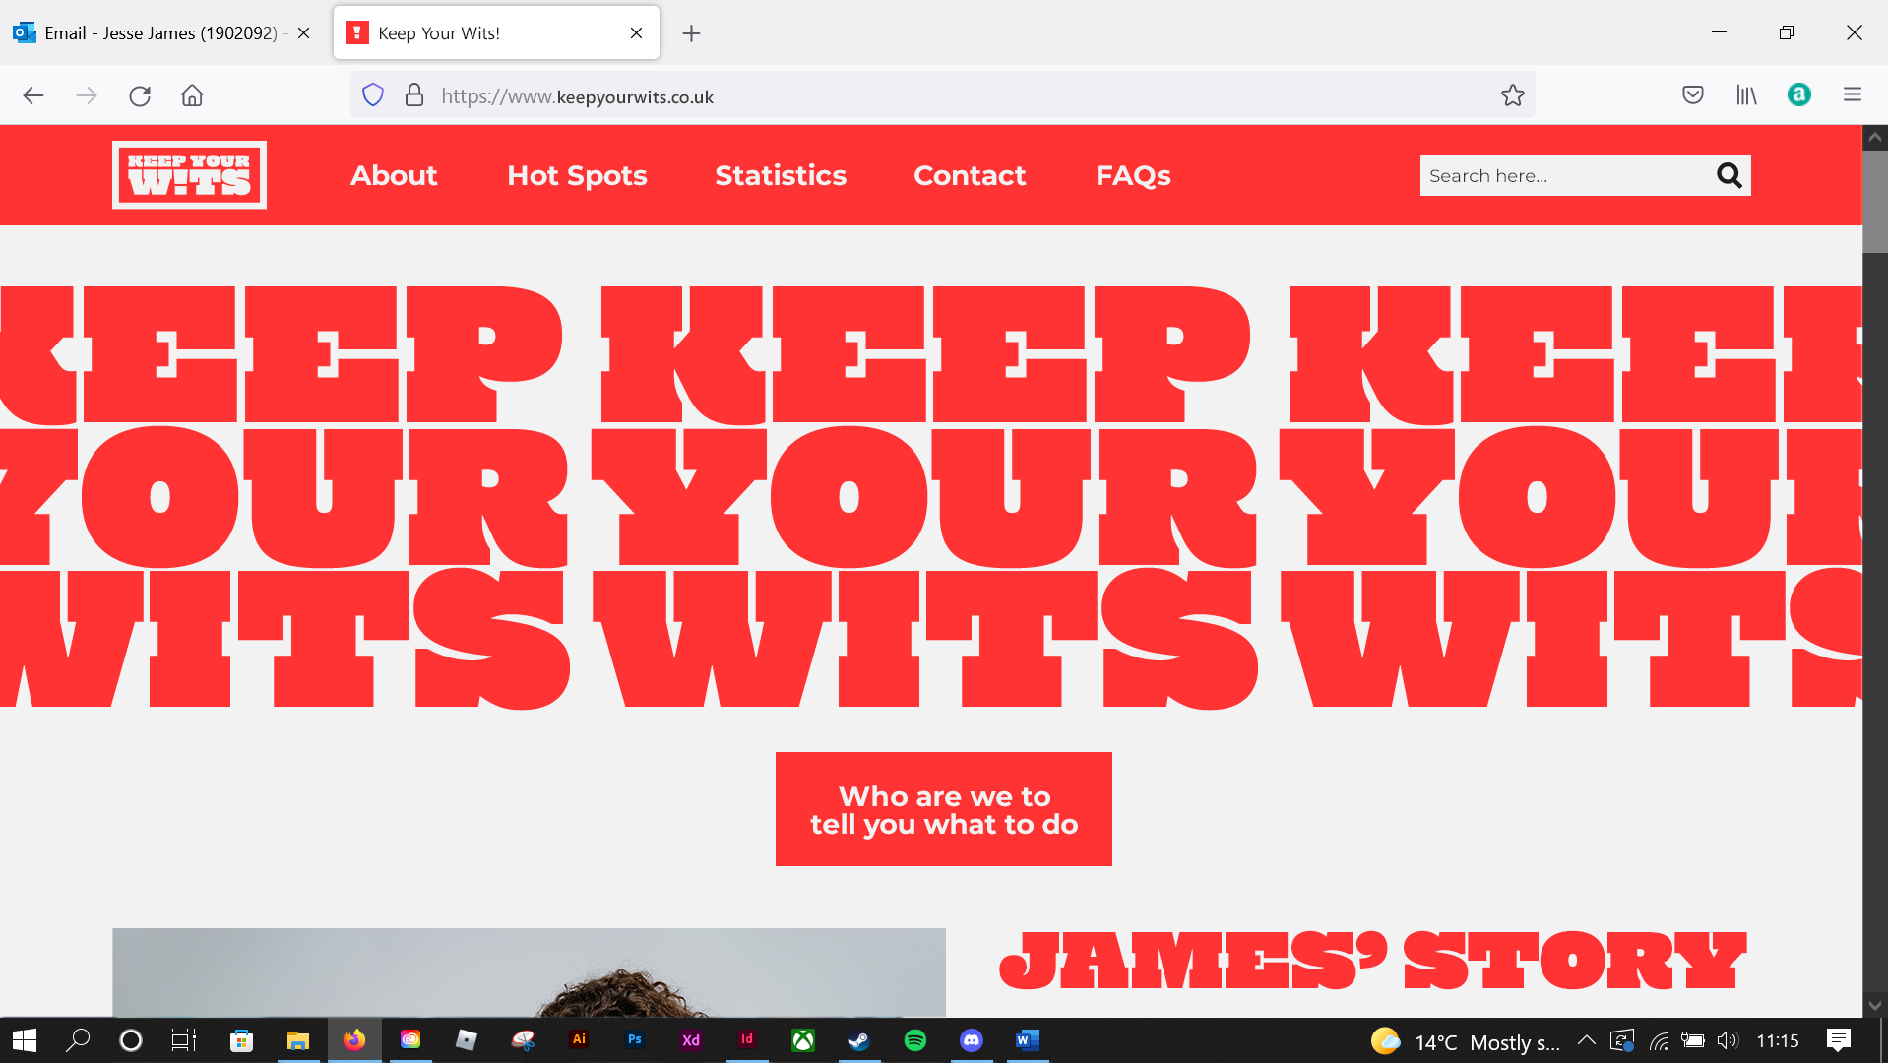Image resolution: width=1888 pixels, height=1063 pixels.
Task: Open Adobe InDesign from taskbar
Action: click(x=747, y=1039)
